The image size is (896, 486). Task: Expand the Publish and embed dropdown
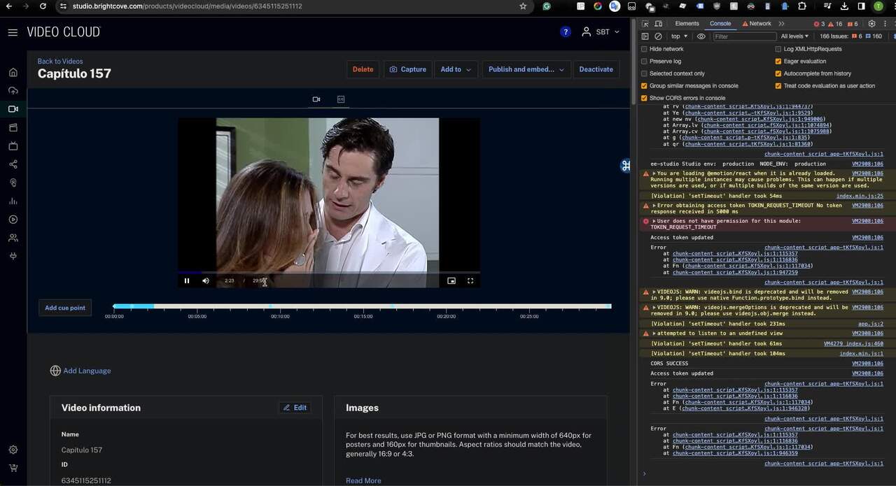coord(526,69)
